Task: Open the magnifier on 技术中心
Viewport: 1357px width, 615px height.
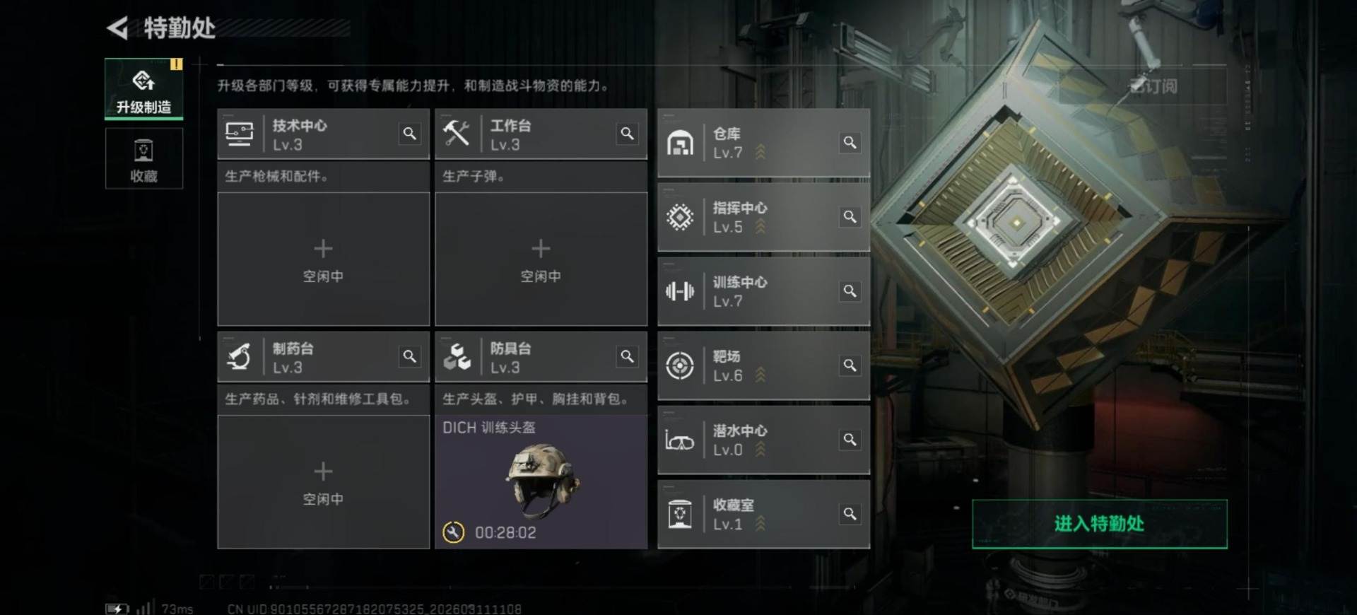Action: (x=409, y=134)
